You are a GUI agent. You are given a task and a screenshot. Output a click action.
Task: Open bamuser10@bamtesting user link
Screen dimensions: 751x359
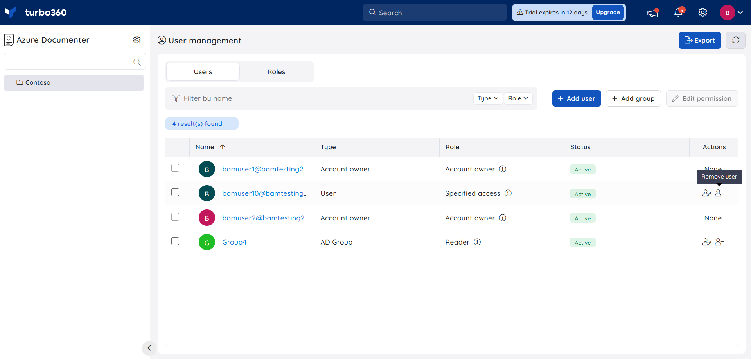265,193
